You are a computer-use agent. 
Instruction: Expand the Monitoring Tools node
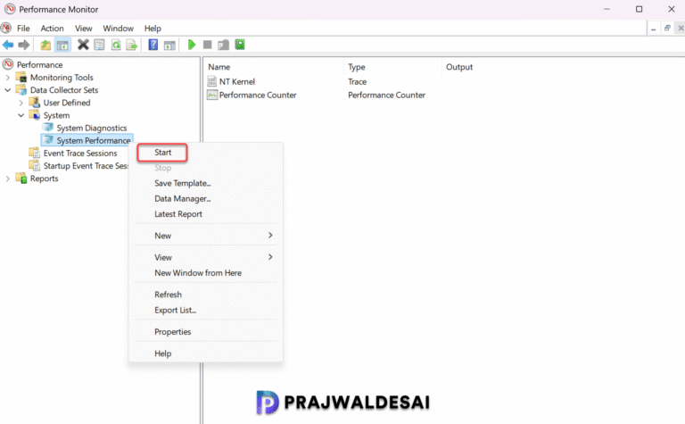7,78
